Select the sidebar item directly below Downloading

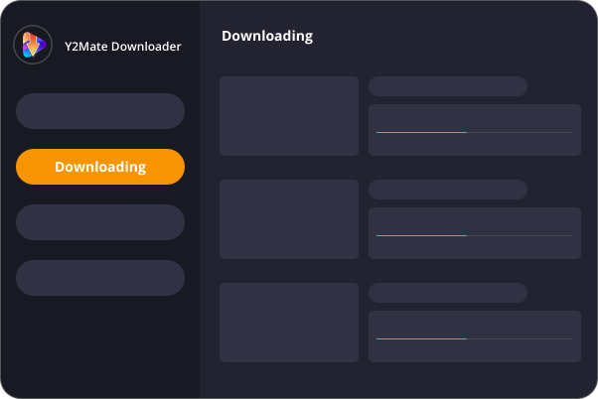pos(100,222)
